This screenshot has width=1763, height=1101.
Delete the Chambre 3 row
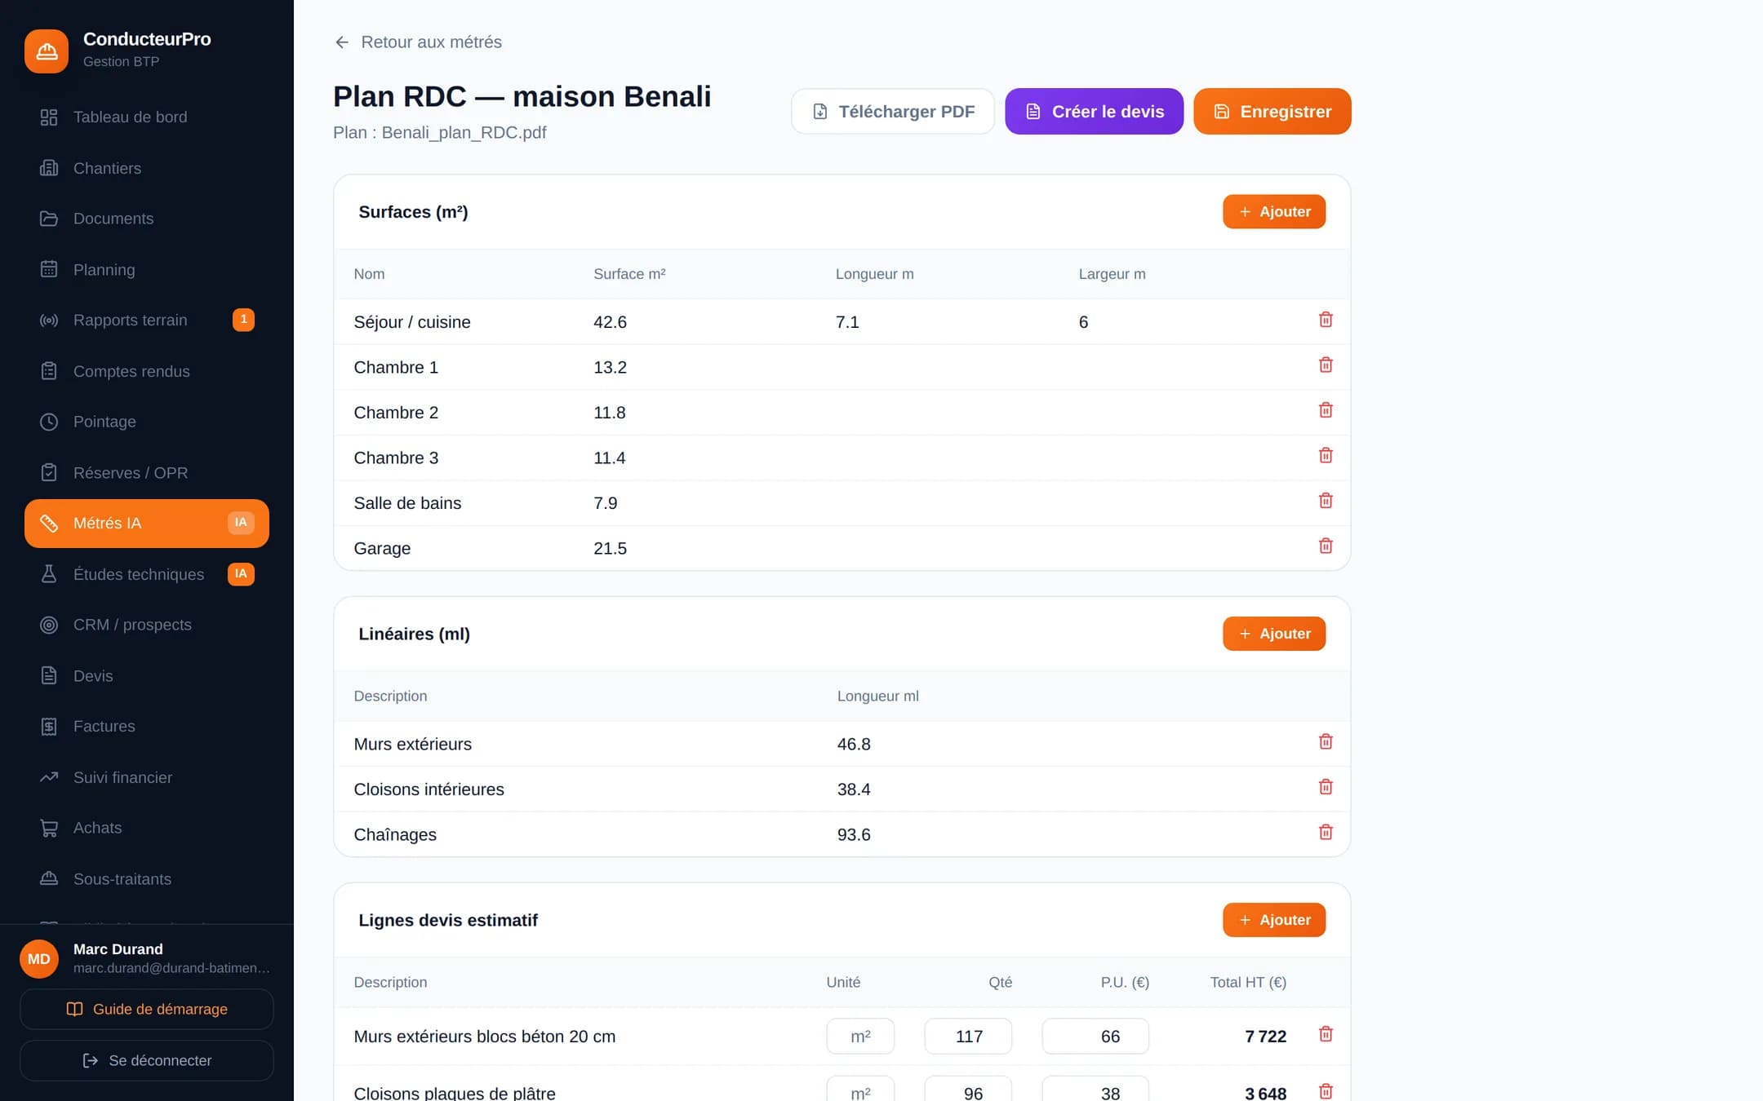tap(1326, 456)
